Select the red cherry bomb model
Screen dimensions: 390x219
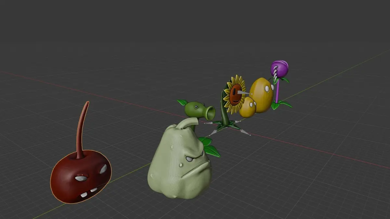pyautogui.click(x=81, y=177)
